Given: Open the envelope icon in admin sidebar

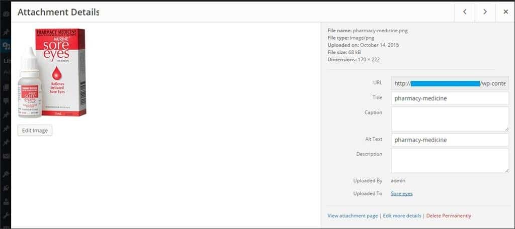Looking at the screenshot, I should pos(6,156).
